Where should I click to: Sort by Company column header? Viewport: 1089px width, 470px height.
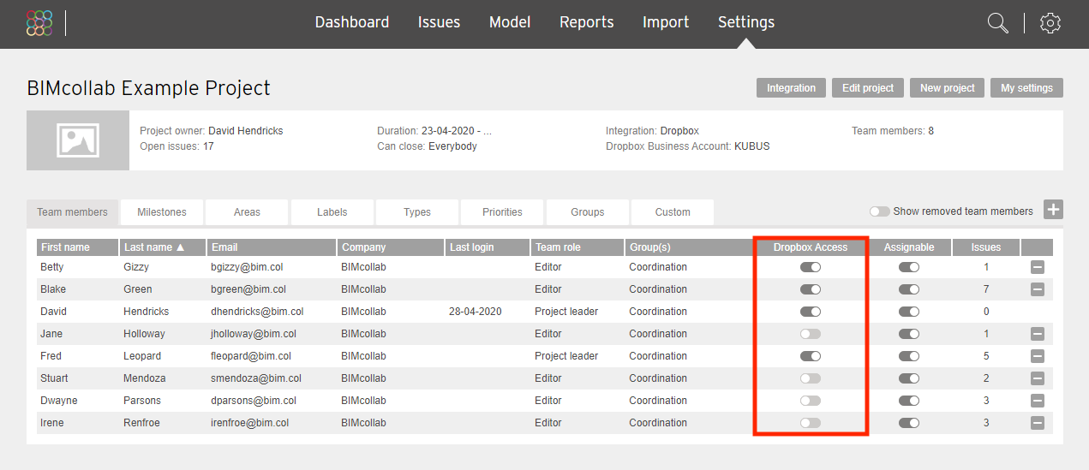point(391,247)
